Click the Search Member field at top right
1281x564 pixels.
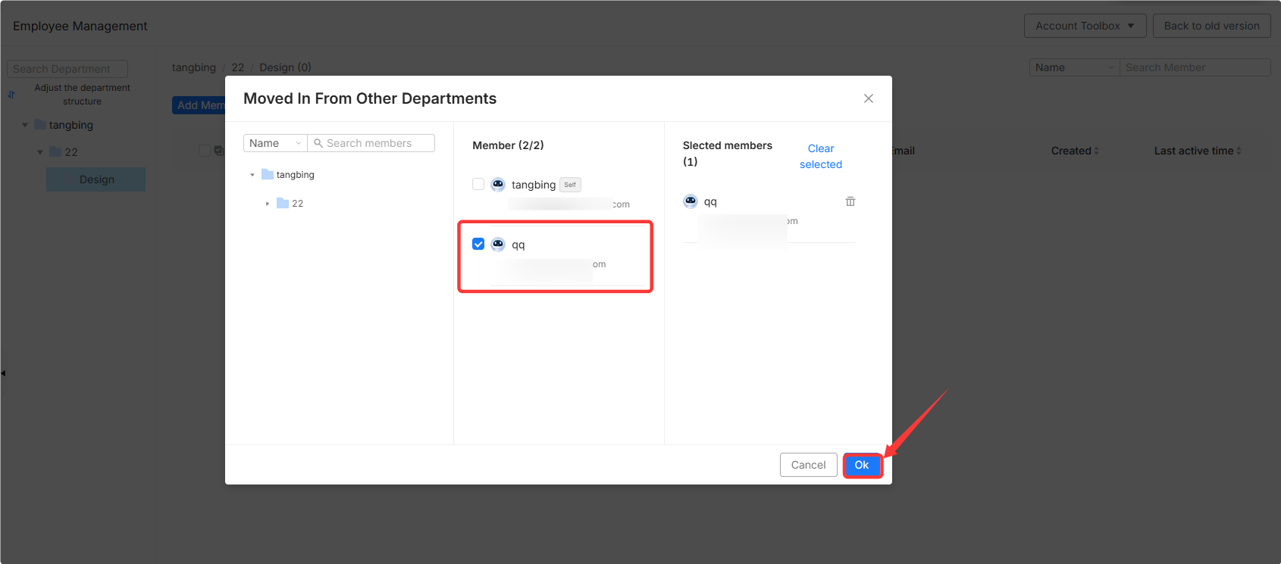[1195, 67]
